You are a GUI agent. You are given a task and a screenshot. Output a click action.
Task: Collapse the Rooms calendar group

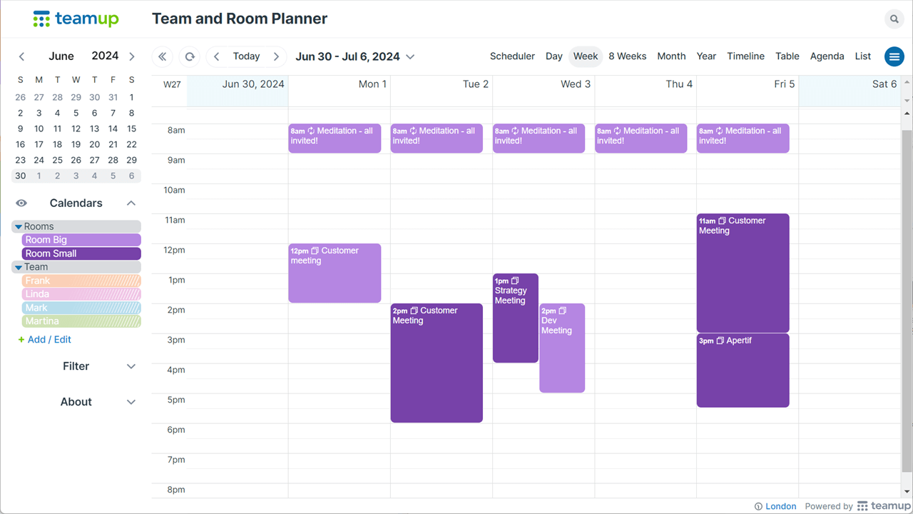click(17, 226)
